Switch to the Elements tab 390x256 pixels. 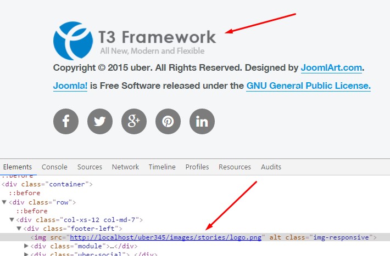[18, 167]
